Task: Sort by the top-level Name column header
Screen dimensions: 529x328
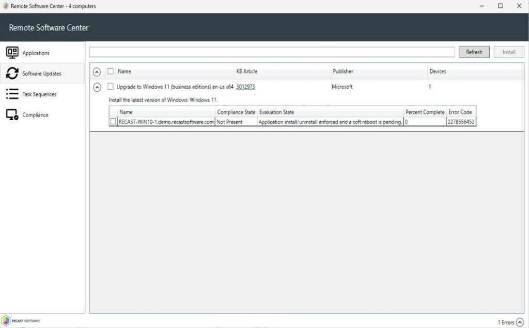Action: pyautogui.click(x=175, y=71)
